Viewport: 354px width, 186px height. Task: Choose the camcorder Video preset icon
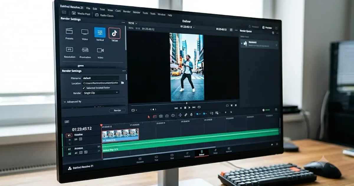tap(100, 50)
